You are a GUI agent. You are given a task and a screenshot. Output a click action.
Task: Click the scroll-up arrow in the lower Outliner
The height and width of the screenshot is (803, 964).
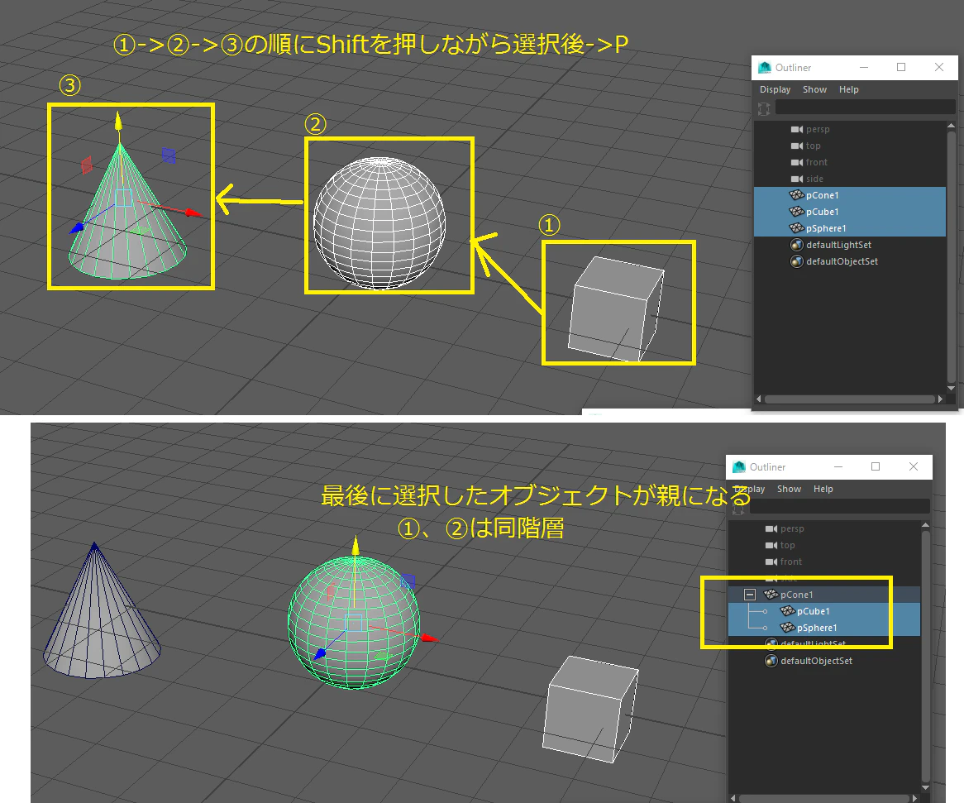tap(925, 525)
